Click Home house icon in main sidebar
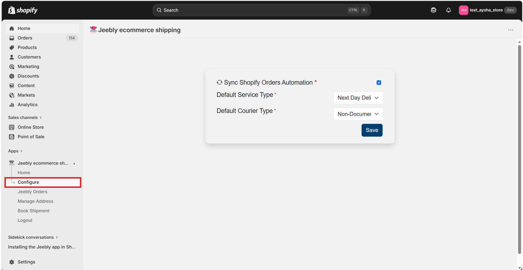The width and height of the screenshot is (523, 270). pos(12,28)
